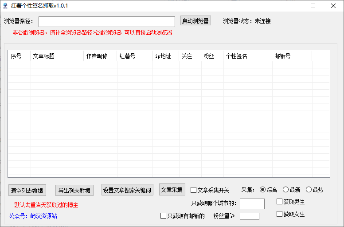The image size is (344, 227).
Task: Click the 浏览器状态: 未连接 status text
Action: [246, 21]
